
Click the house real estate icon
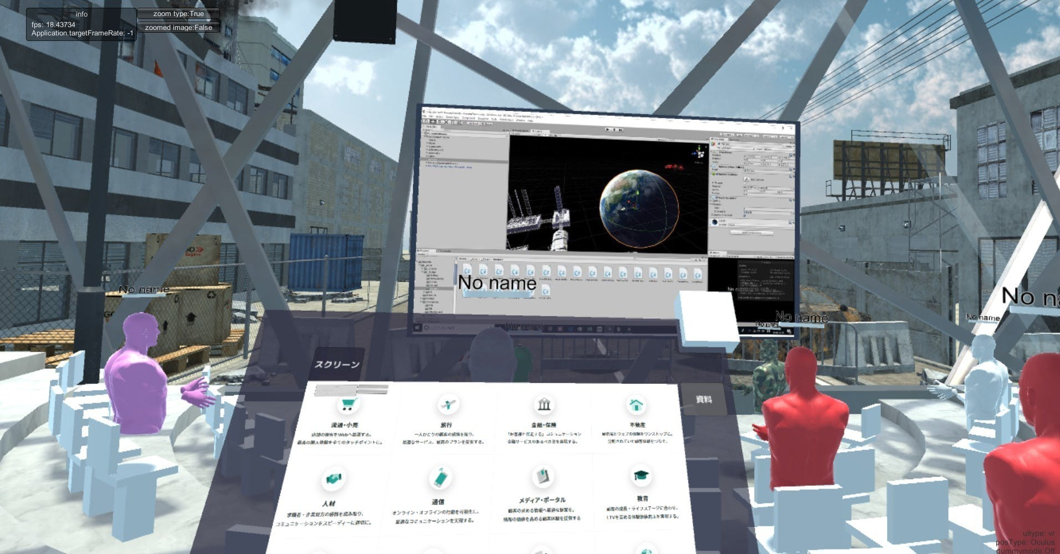(x=636, y=404)
